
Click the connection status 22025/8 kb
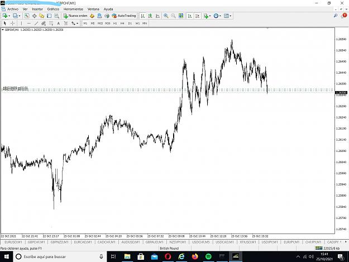328,248
